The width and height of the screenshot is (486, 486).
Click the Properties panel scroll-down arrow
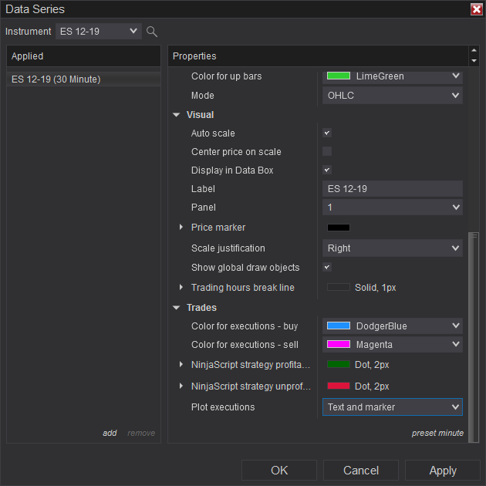click(474, 60)
